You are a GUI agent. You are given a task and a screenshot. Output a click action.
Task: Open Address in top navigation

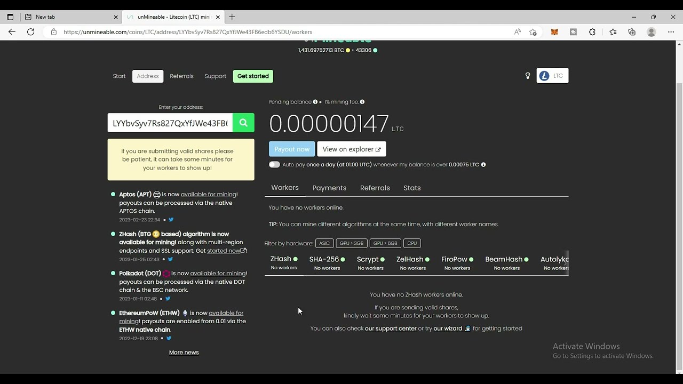[148, 76]
